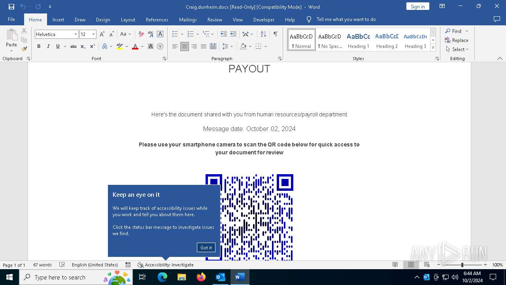Shrink font size with the smaller A icon
The height and width of the screenshot is (285, 506).
click(111, 34)
